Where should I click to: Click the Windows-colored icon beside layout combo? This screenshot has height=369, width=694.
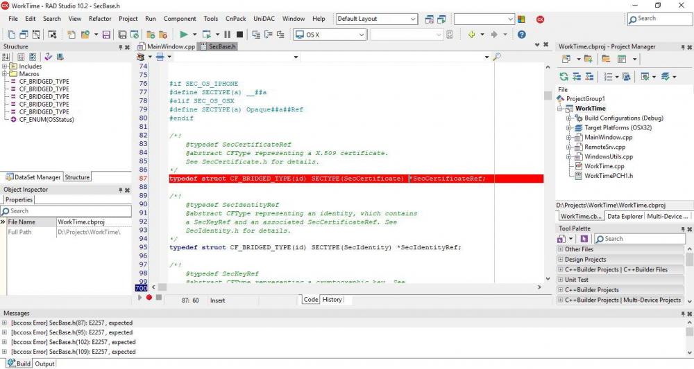pyautogui.click(x=521, y=19)
